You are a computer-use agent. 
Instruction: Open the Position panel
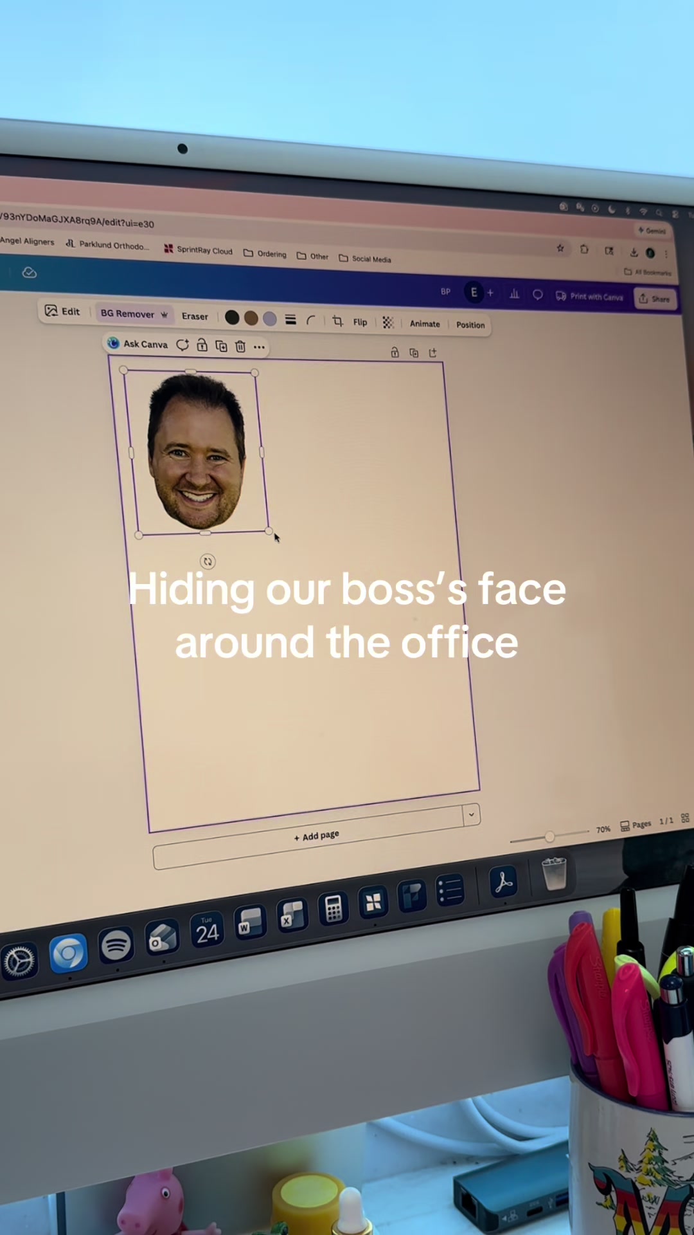pyautogui.click(x=470, y=325)
